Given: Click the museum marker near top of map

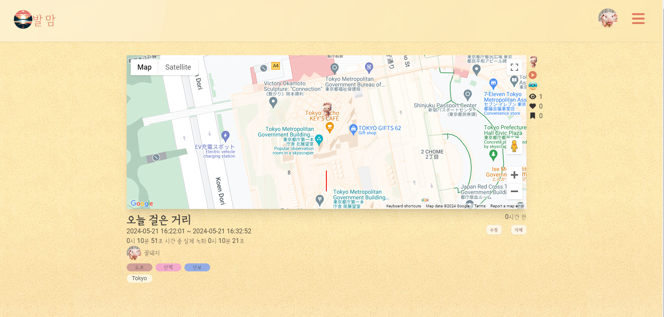Looking at the screenshot, I should point(369,67).
